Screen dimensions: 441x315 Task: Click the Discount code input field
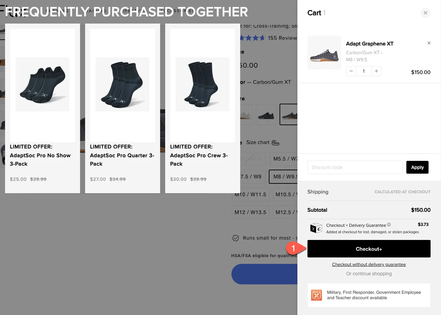tap(355, 167)
